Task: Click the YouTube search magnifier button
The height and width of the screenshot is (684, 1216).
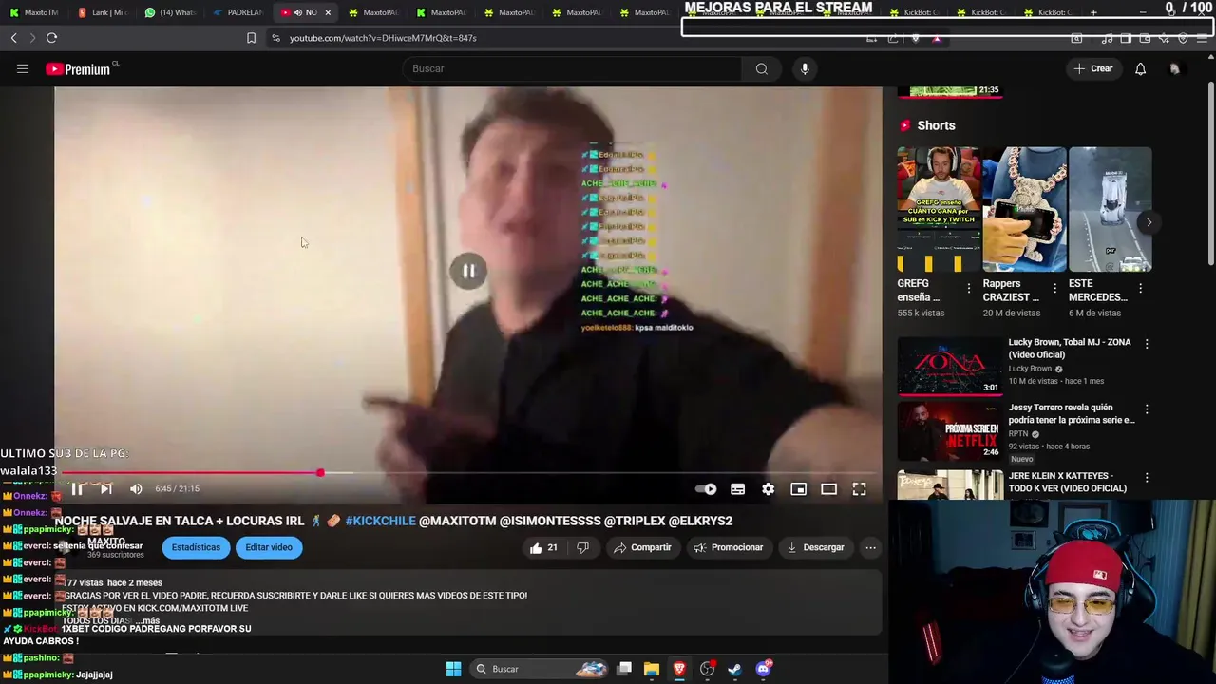Action: coord(761,68)
